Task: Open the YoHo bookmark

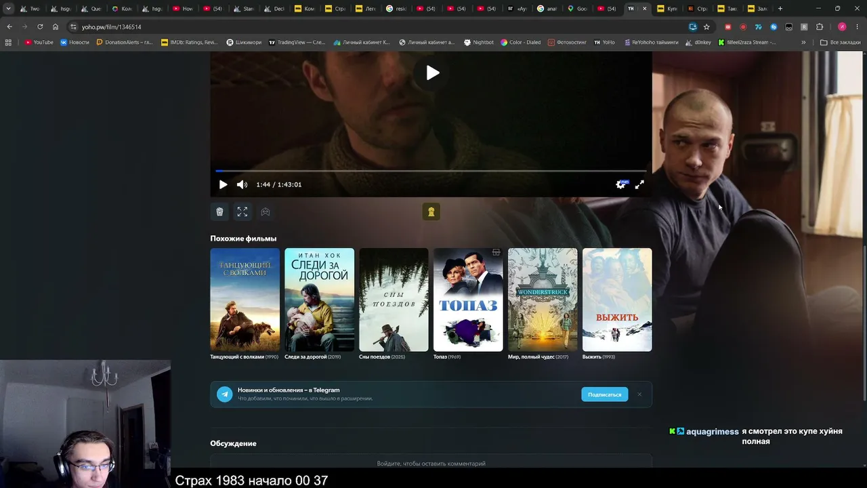Action: pos(604,42)
